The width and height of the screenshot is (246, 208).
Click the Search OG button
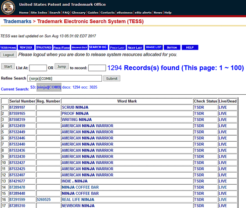click(98, 47)
